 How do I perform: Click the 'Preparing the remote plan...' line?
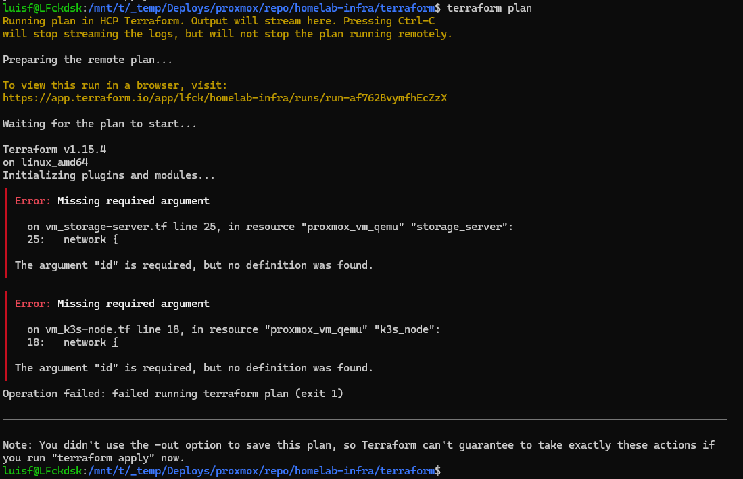pos(88,60)
